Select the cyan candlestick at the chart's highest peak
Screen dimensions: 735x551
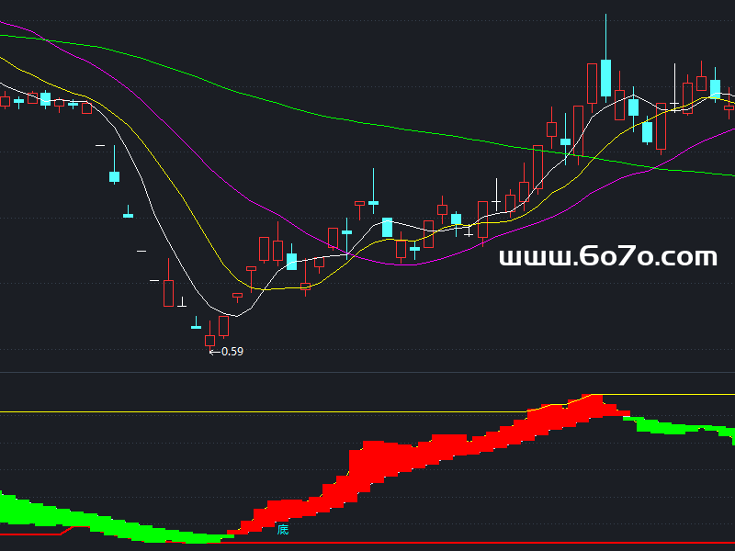click(605, 58)
